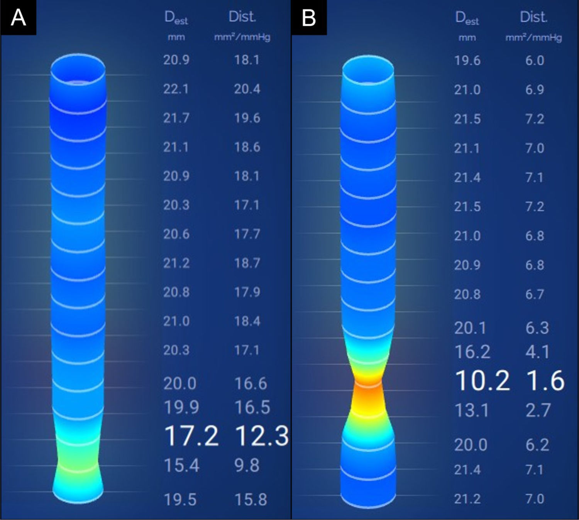This screenshot has height=520, width=579.
Task: Click the panel A label
Action: pyautogui.click(x=18, y=18)
